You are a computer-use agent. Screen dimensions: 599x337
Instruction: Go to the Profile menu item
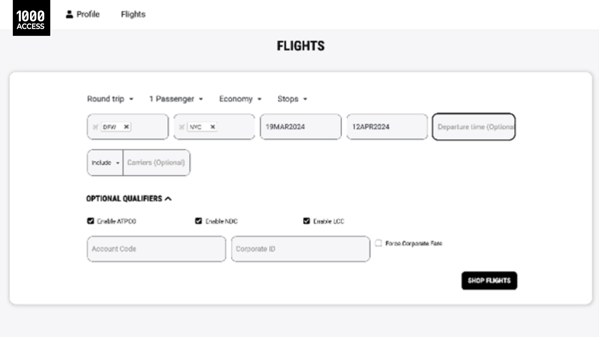coord(83,15)
